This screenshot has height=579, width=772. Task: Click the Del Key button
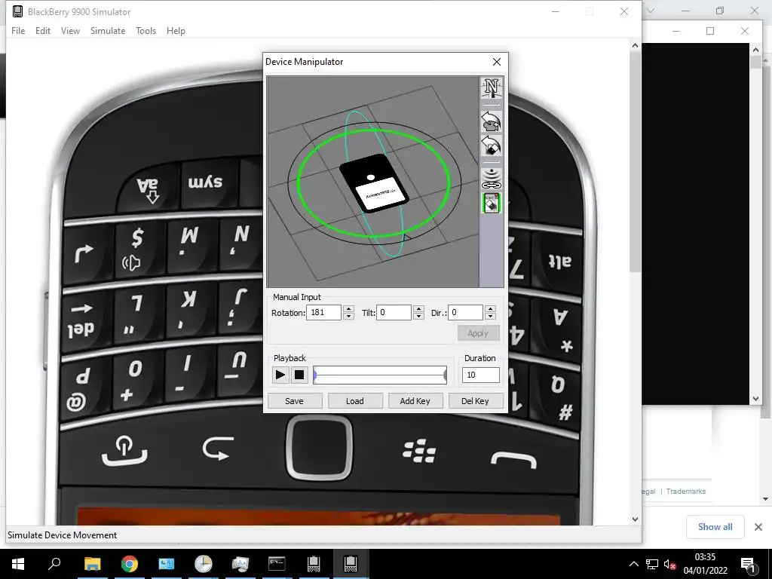pos(475,401)
